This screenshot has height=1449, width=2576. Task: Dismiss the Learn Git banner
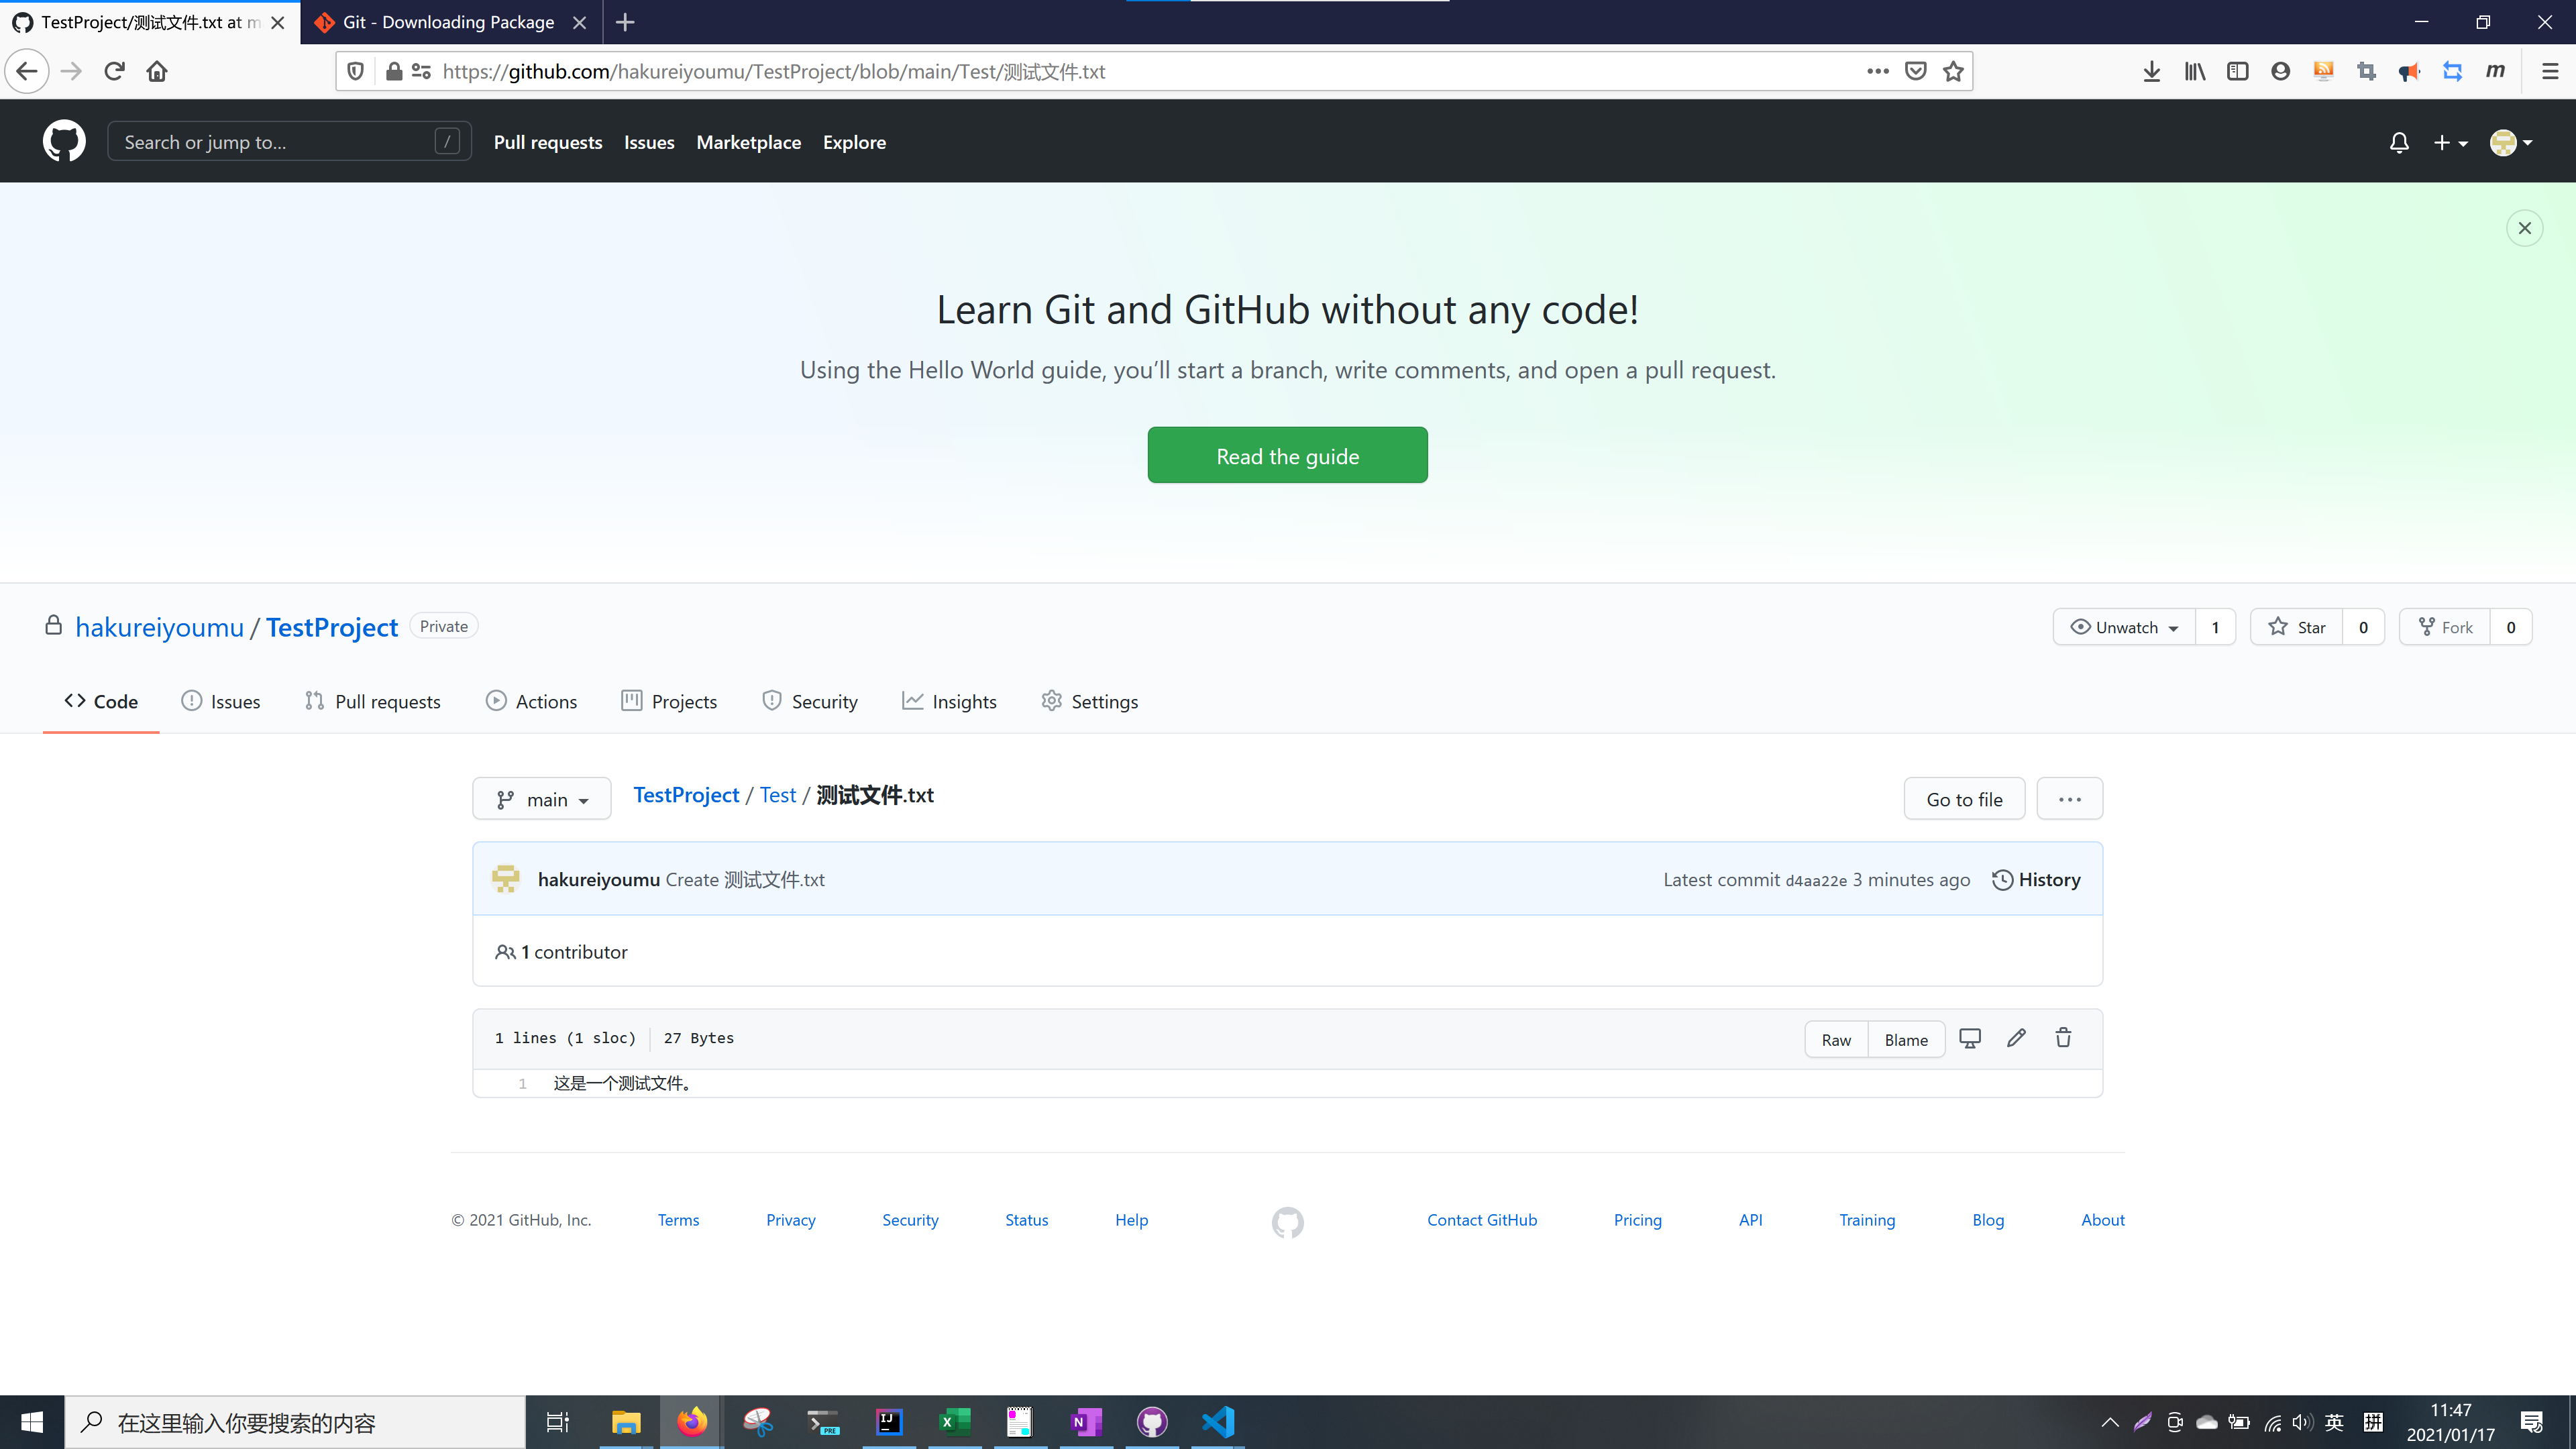(2524, 228)
